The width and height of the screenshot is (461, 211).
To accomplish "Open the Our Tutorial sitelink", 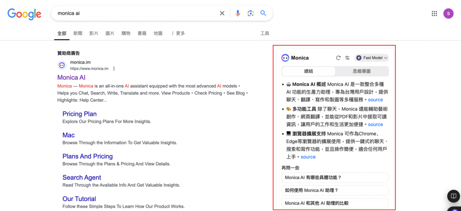I will coord(79,199).
